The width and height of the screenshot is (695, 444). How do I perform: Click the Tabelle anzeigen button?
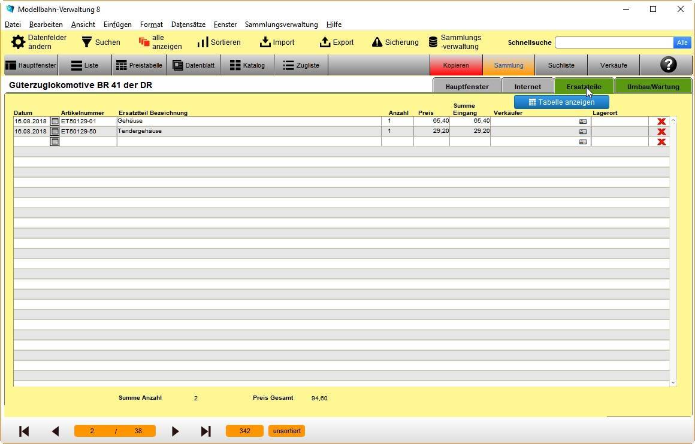click(561, 102)
